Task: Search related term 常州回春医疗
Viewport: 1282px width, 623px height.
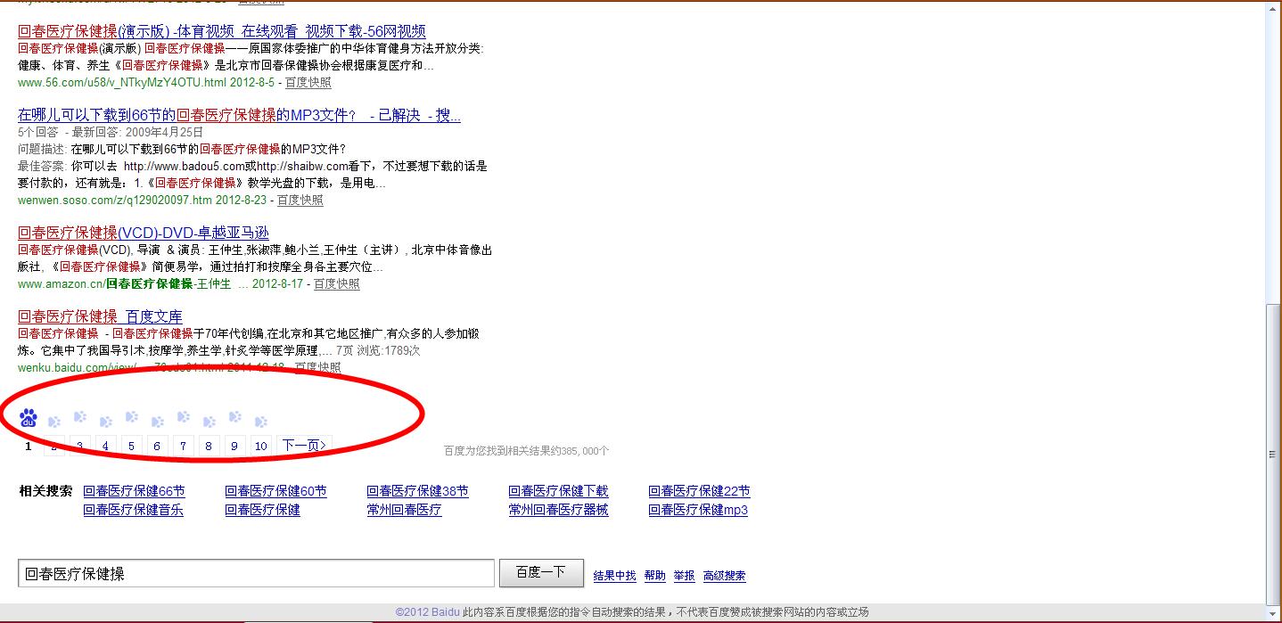Action: 404,510
